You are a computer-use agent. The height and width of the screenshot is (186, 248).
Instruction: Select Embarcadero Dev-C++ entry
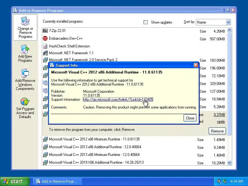(135, 38)
